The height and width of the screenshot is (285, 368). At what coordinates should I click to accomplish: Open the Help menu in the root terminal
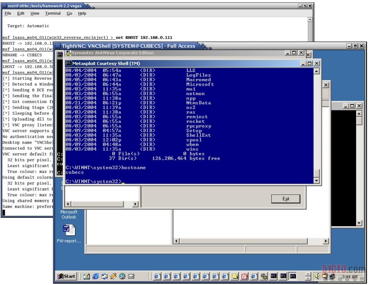(82, 13)
